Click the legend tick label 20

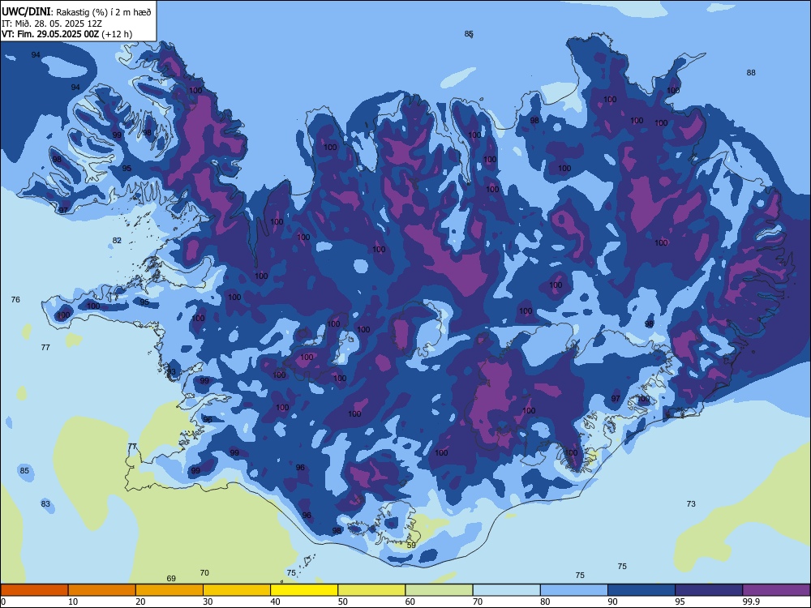pyautogui.click(x=140, y=602)
